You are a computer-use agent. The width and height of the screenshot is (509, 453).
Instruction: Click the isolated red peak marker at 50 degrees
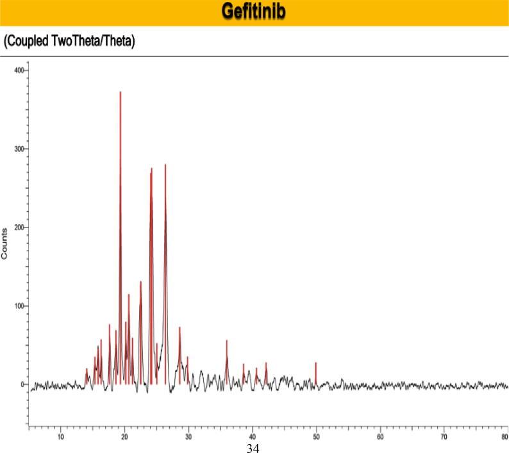(x=316, y=374)
